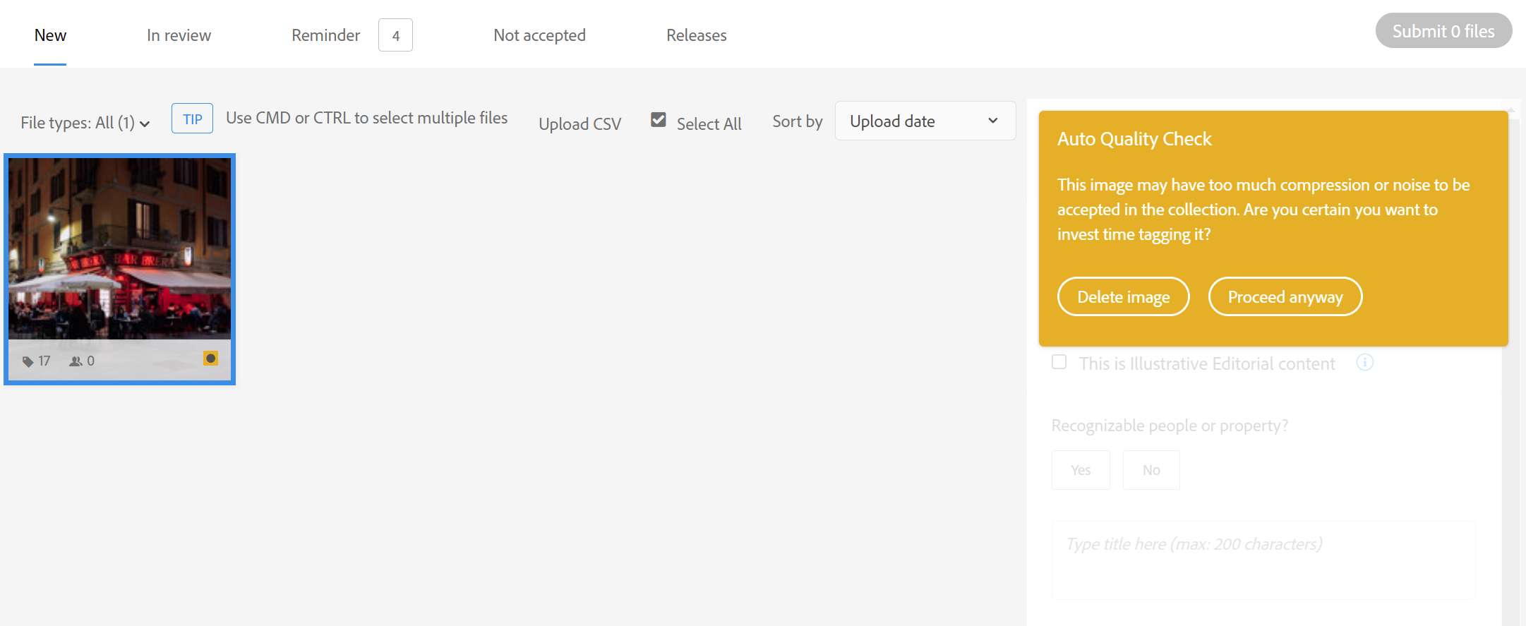Choose No for recognizable people or property
The image size is (1526, 626).
[x=1150, y=470]
